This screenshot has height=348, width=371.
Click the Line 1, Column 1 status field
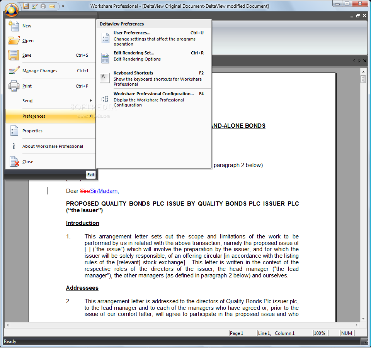tap(285, 333)
